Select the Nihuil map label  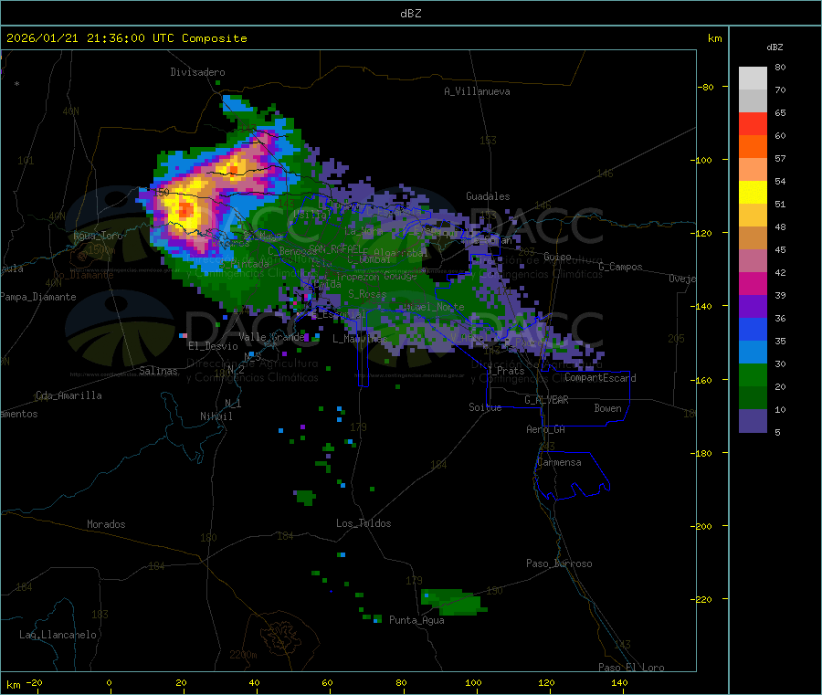[x=216, y=416]
